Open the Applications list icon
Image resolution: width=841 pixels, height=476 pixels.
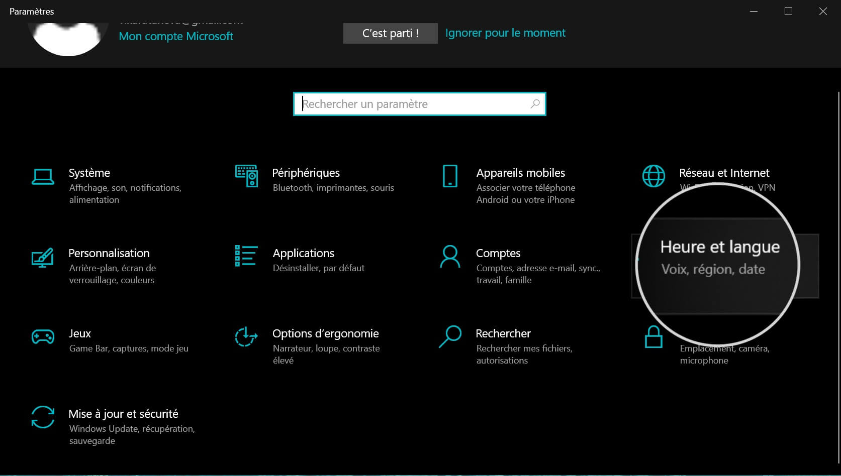[246, 256]
